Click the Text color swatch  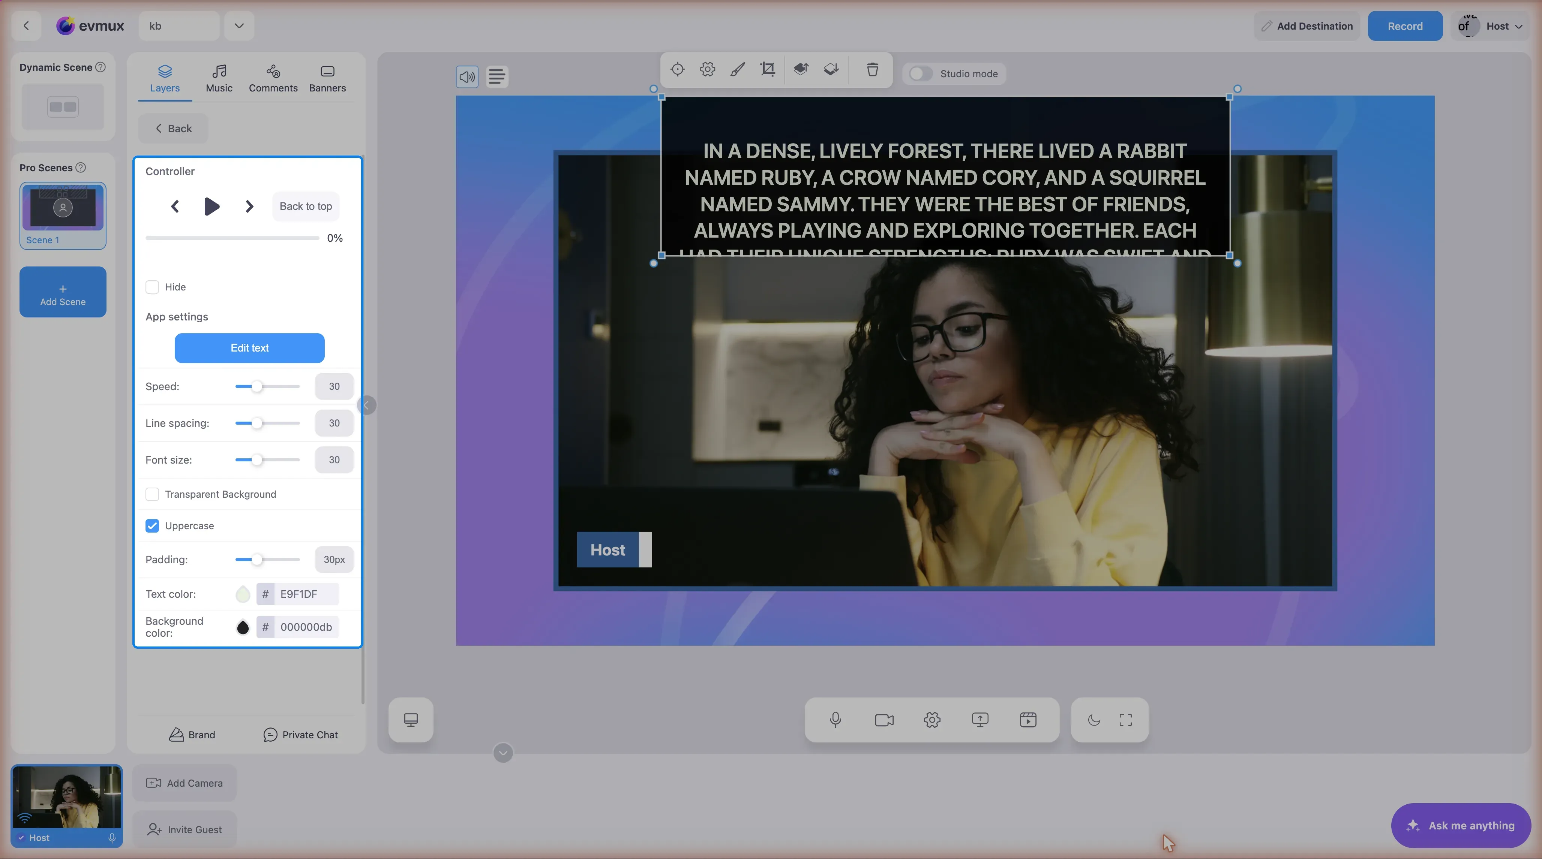pos(242,594)
